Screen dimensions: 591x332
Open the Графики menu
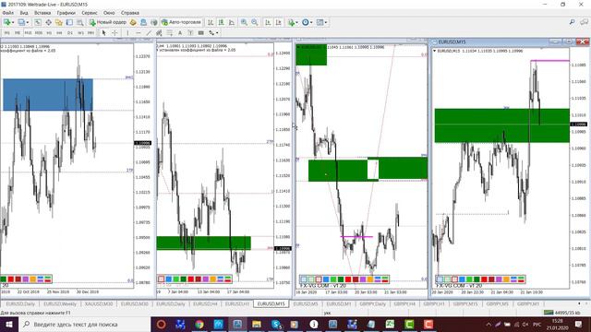(66, 13)
